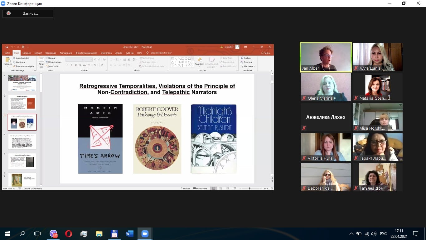Undo last action in PowerPoint toolbar
Image resolution: width=426 pixels, height=240 pixels.
(x=12, y=47)
